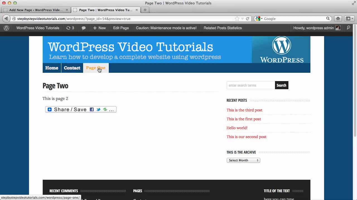Click Edit Page in admin bar
357x200 pixels.
[121, 28]
